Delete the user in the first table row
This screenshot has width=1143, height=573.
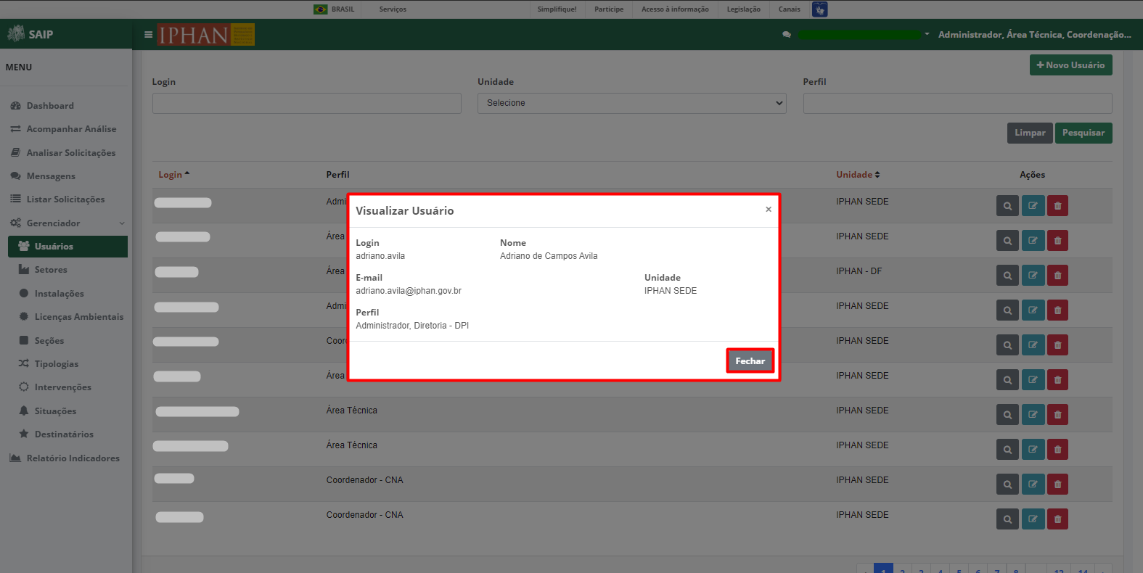tap(1057, 206)
